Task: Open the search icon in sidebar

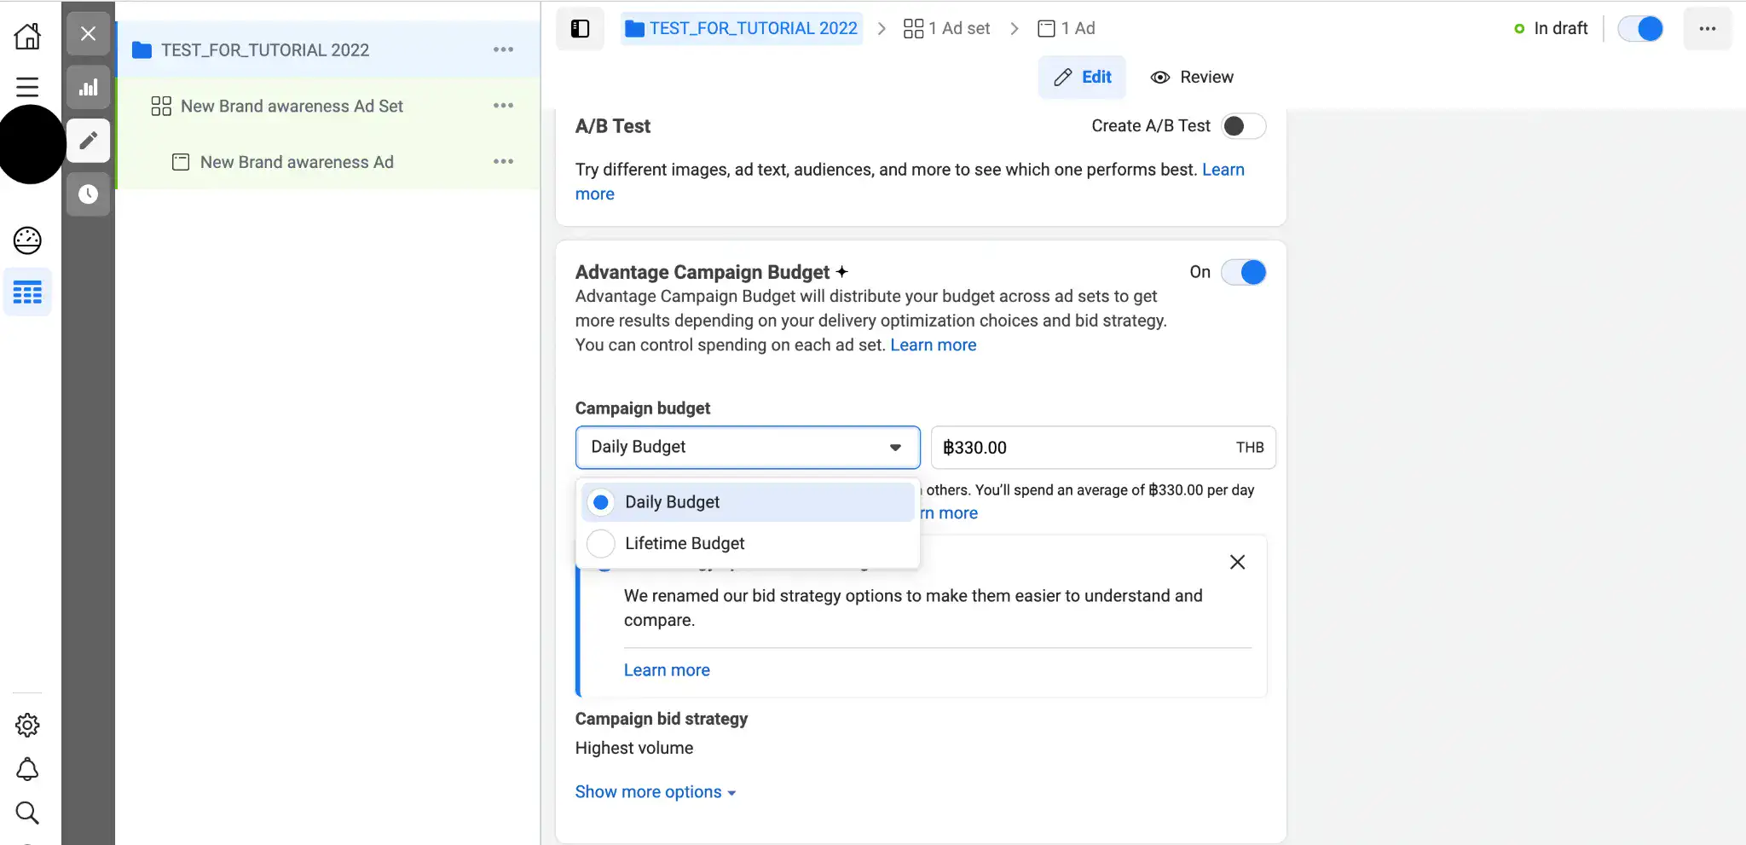Action: click(x=27, y=813)
